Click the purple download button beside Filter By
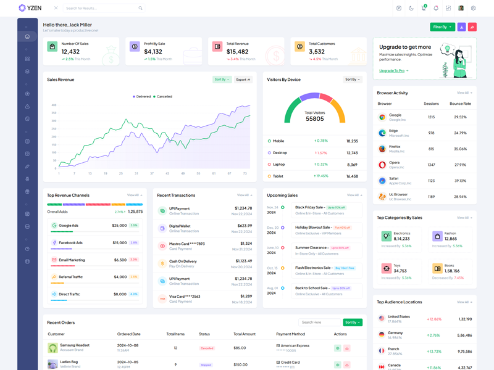 click(x=461, y=27)
